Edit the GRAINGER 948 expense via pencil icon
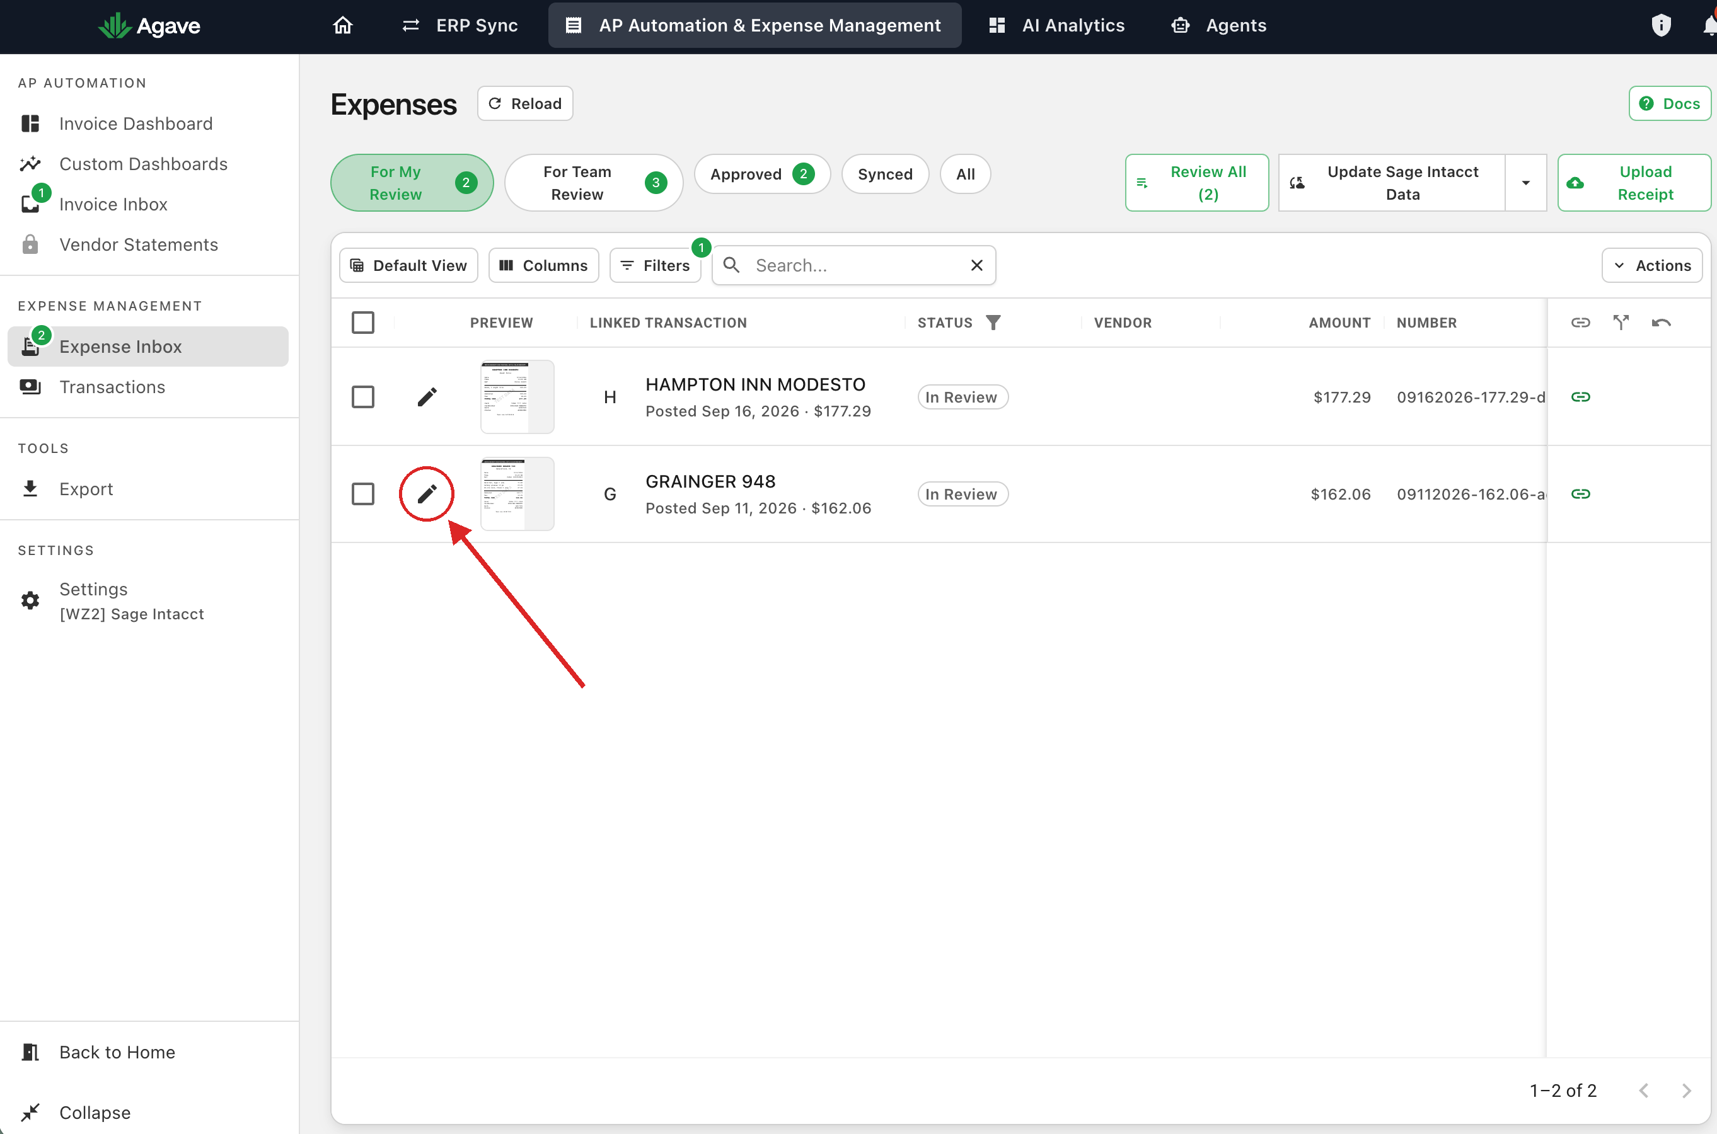This screenshot has width=1717, height=1134. tap(427, 494)
